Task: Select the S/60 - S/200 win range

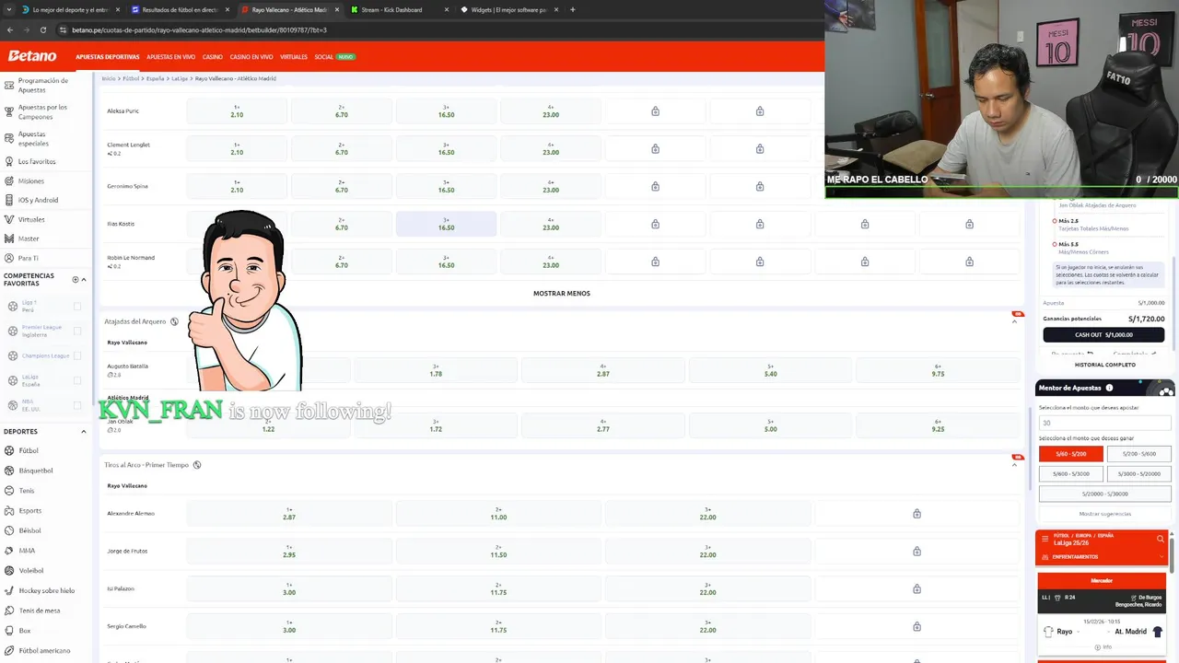Action: [1071, 454]
